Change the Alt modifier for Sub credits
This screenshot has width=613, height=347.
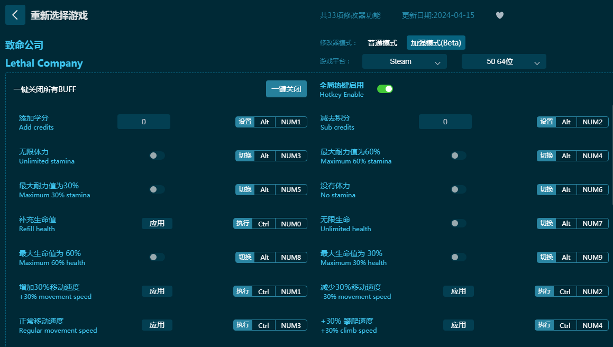click(x=566, y=122)
